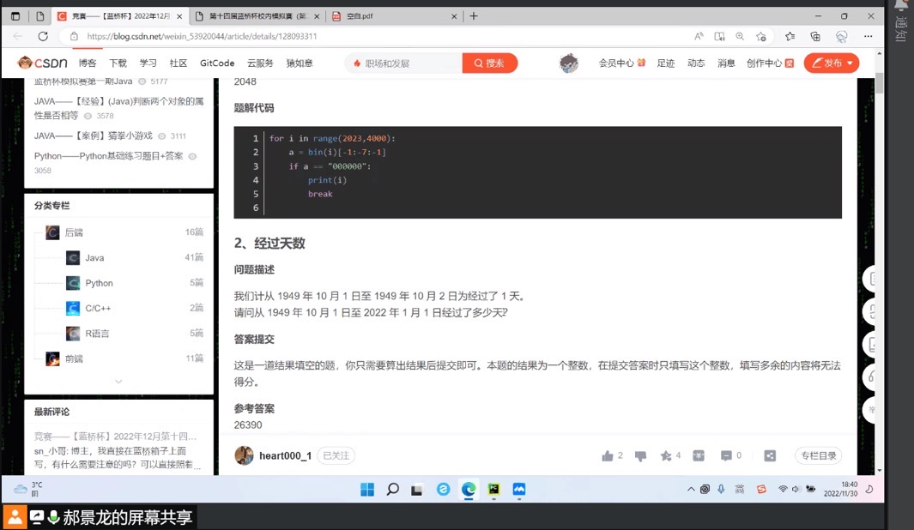Toggle the 已关注 follow button
This screenshot has width=914, height=530.
pyautogui.click(x=336, y=456)
